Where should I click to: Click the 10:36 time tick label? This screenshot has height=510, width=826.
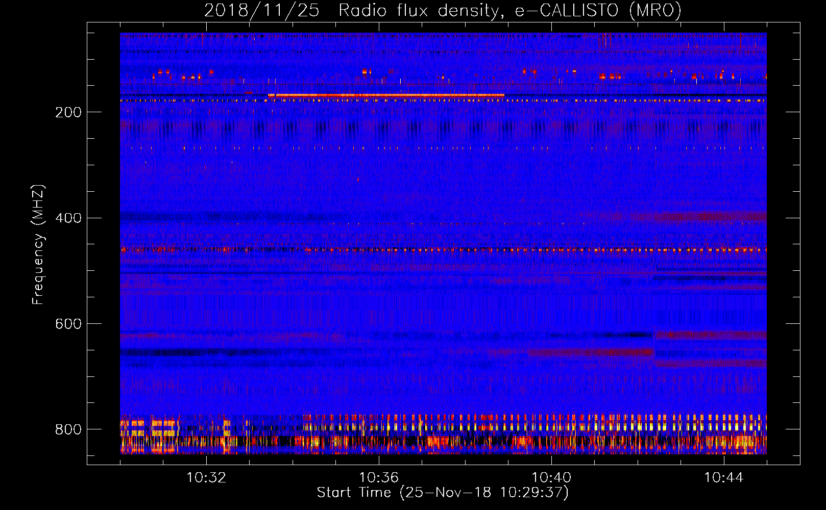tap(379, 478)
